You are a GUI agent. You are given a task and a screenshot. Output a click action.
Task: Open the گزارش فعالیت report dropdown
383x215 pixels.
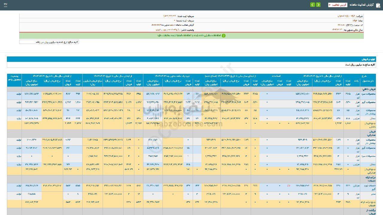tap(338, 5)
